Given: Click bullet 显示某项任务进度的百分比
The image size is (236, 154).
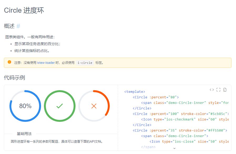Looking at the screenshot, I should [37, 44].
